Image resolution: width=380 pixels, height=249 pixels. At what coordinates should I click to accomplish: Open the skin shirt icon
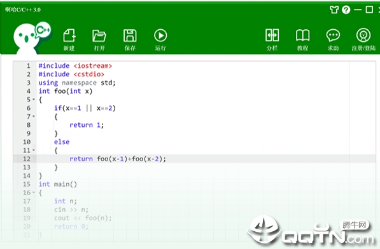pos(334,10)
